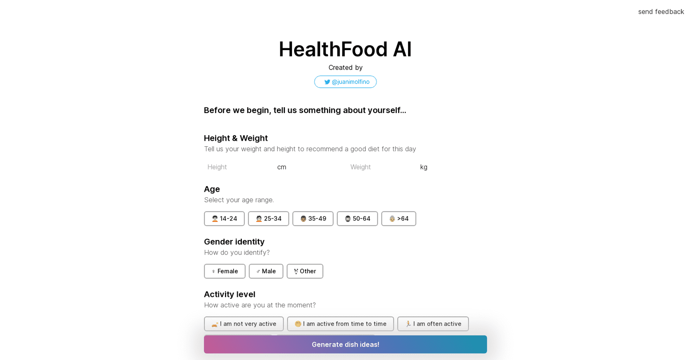Select 'I am not very active' option
Image resolution: width=691 pixels, height=360 pixels.
(x=244, y=324)
